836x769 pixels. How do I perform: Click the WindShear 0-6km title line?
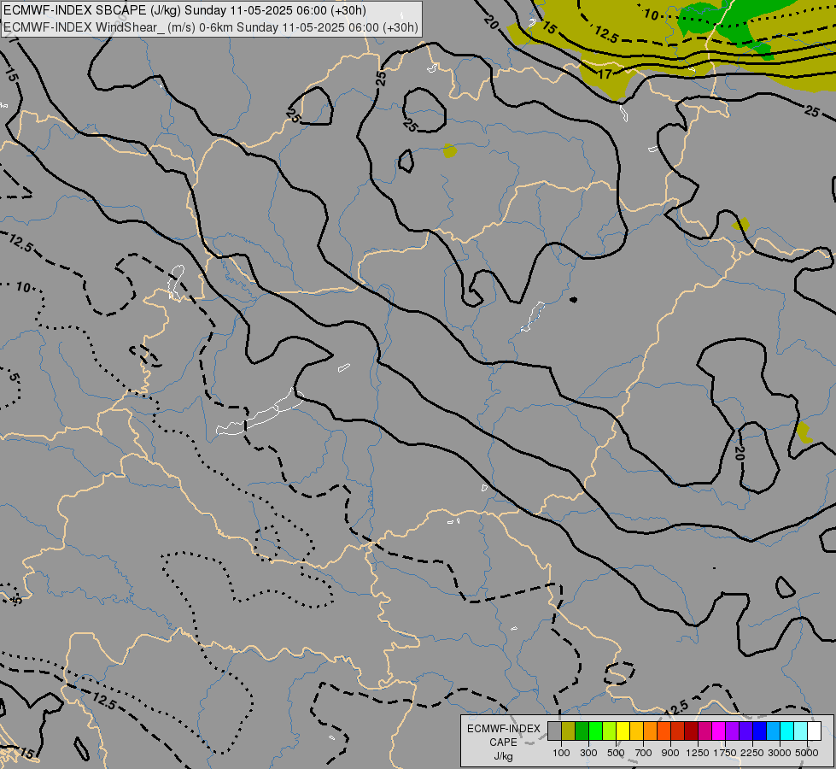click(211, 27)
